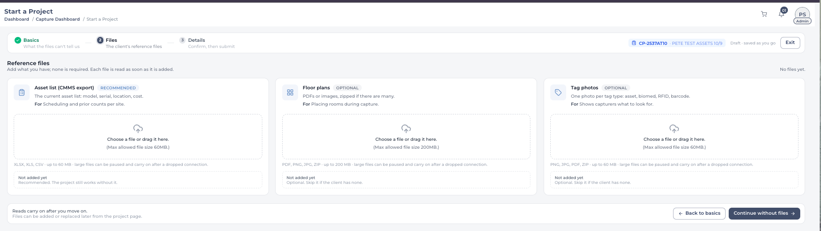The height and width of the screenshot is (231, 821).
Task: Click upload cloud icon in Tag photos dropzone
Action: coord(674,129)
